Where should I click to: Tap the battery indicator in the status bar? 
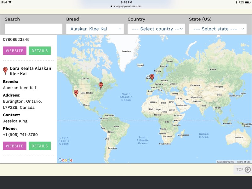[247, 2]
